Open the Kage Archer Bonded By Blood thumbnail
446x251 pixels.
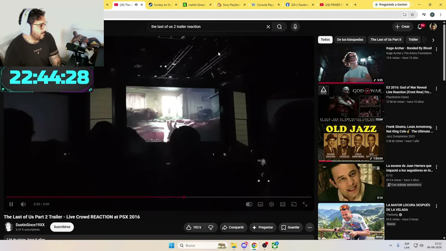click(x=351, y=65)
